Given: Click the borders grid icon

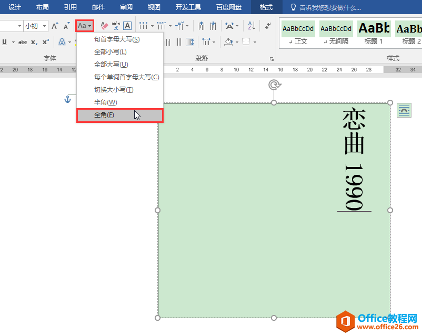Looking at the screenshot, I should click(246, 42).
